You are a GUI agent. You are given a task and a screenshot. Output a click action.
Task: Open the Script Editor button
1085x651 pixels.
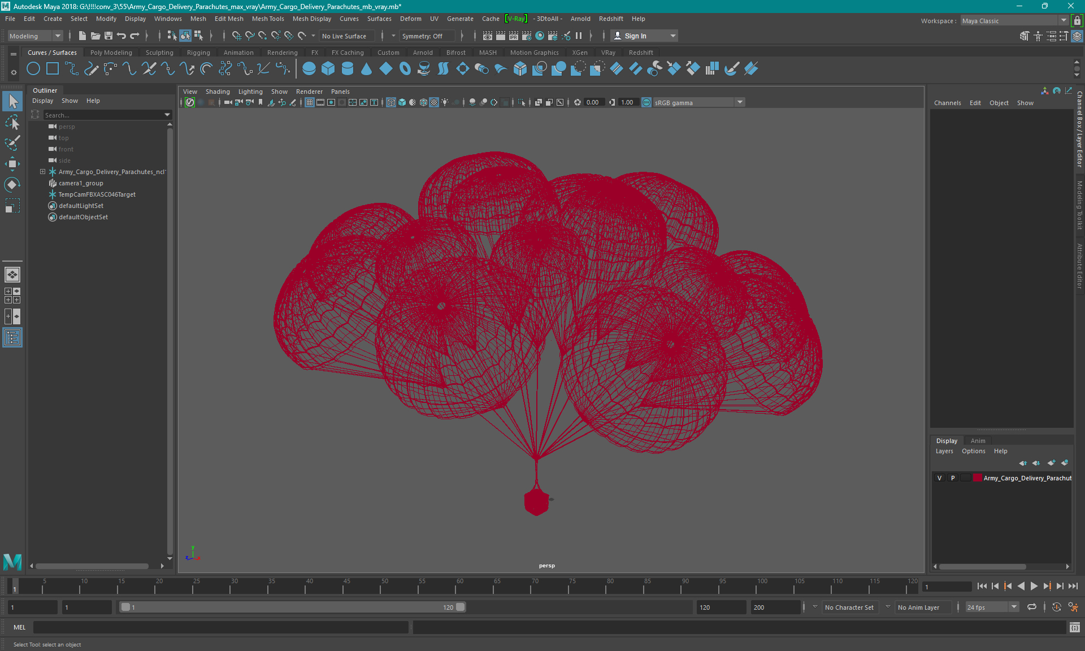click(x=1075, y=627)
